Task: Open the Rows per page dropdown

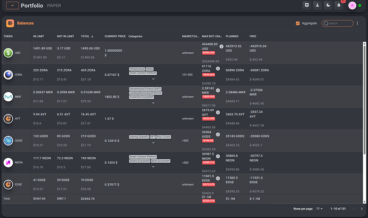Action: point(318,208)
